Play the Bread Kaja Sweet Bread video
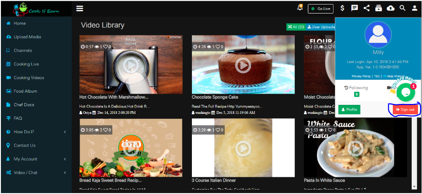The width and height of the screenshot is (422, 194). coord(131,148)
